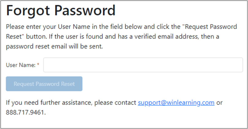Click the User Name input field
The width and height of the screenshot is (248, 129).
coord(143,65)
